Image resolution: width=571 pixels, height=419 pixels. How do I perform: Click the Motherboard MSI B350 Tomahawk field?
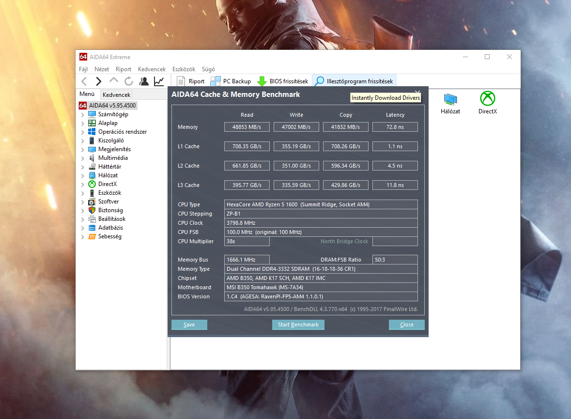pyautogui.click(x=321, y=287)
